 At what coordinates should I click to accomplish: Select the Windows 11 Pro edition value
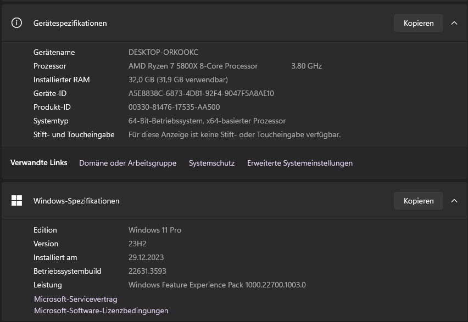tap(155, 230)
